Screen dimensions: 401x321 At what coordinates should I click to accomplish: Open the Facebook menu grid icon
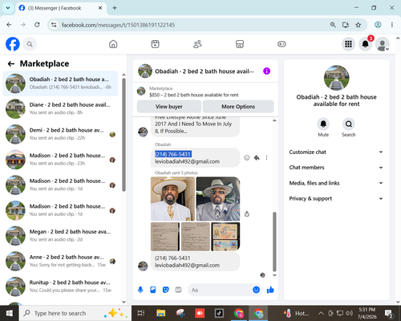pos(348,44)
